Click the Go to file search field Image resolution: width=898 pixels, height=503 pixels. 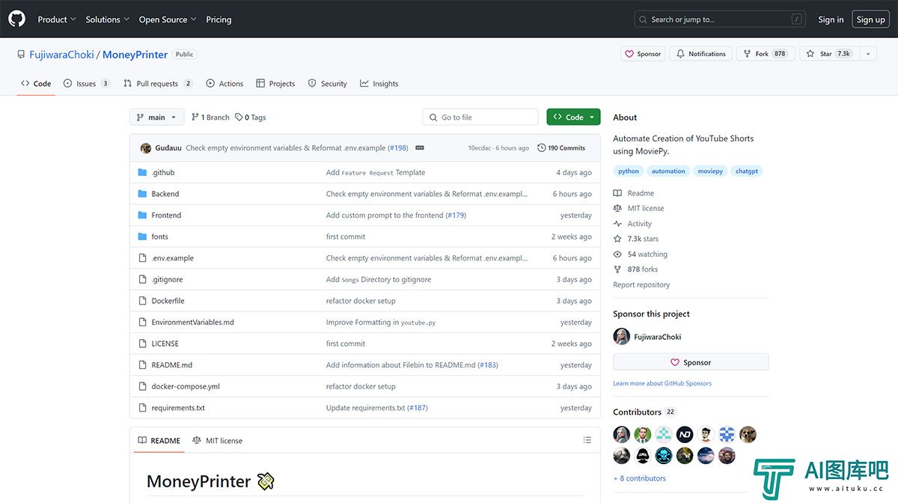tap(480, 118)
